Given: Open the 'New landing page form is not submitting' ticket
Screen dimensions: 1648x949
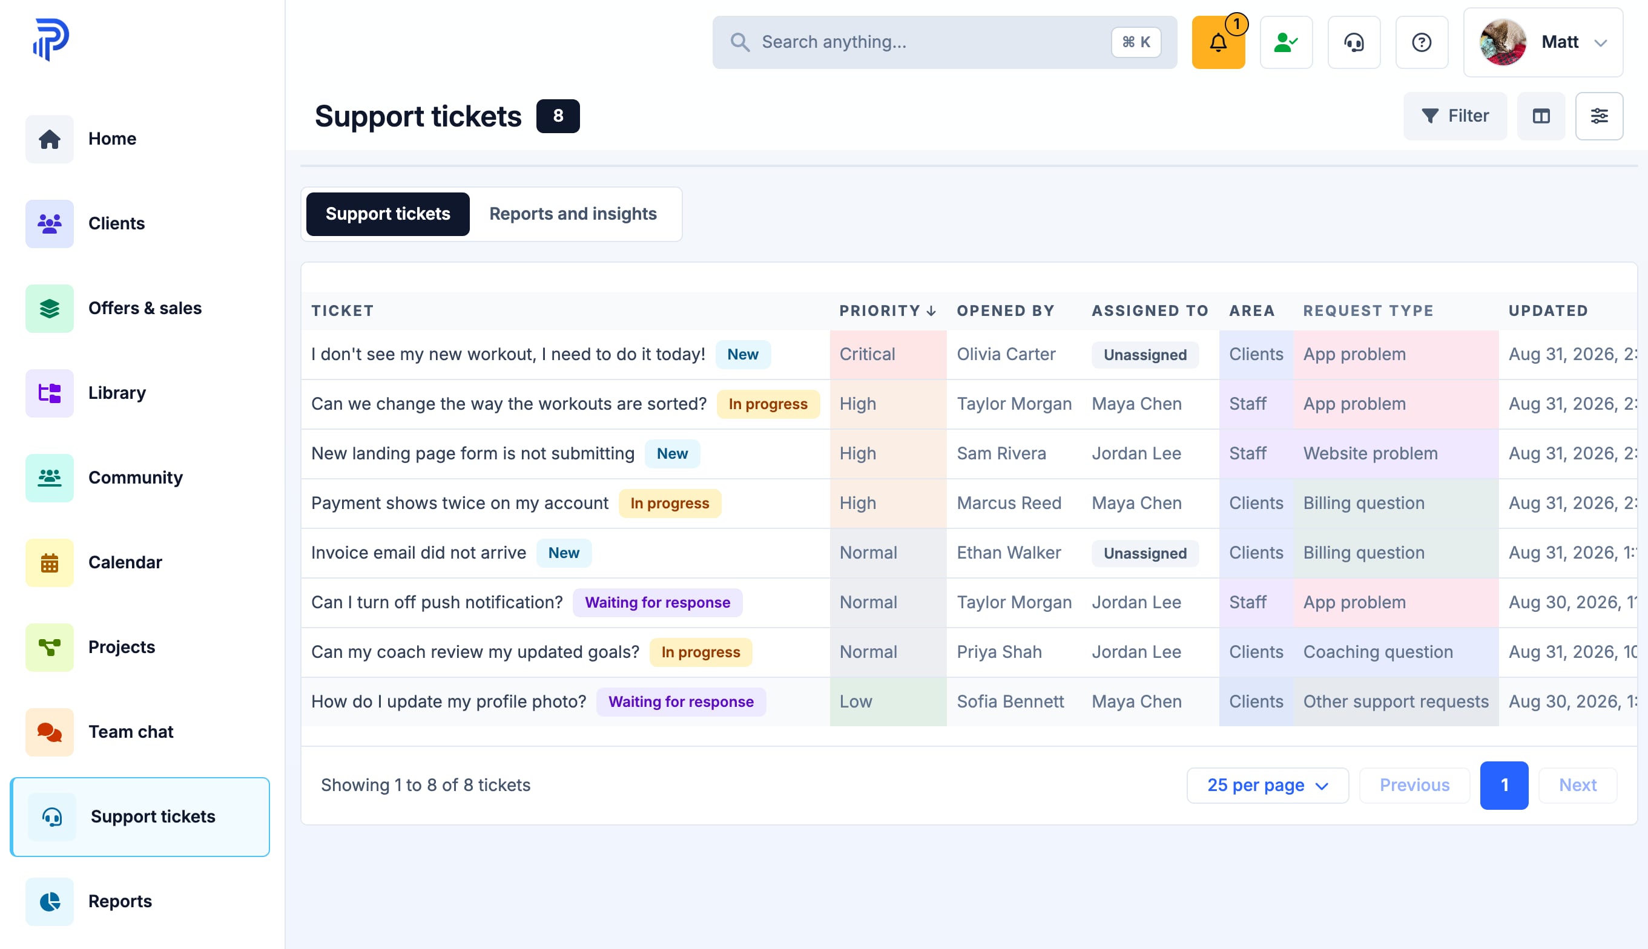Looking at the screenshot, I should click(473, 454).
